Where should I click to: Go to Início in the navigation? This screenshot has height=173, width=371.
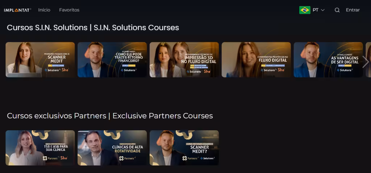tap(44, 10)
